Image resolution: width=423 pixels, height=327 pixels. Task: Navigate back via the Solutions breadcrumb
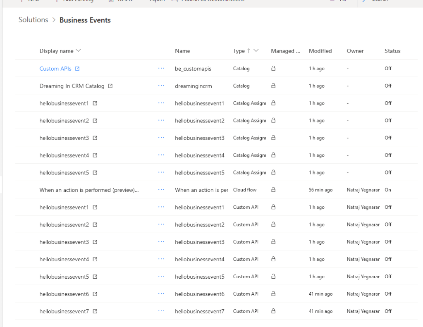(x=33, y=19)
